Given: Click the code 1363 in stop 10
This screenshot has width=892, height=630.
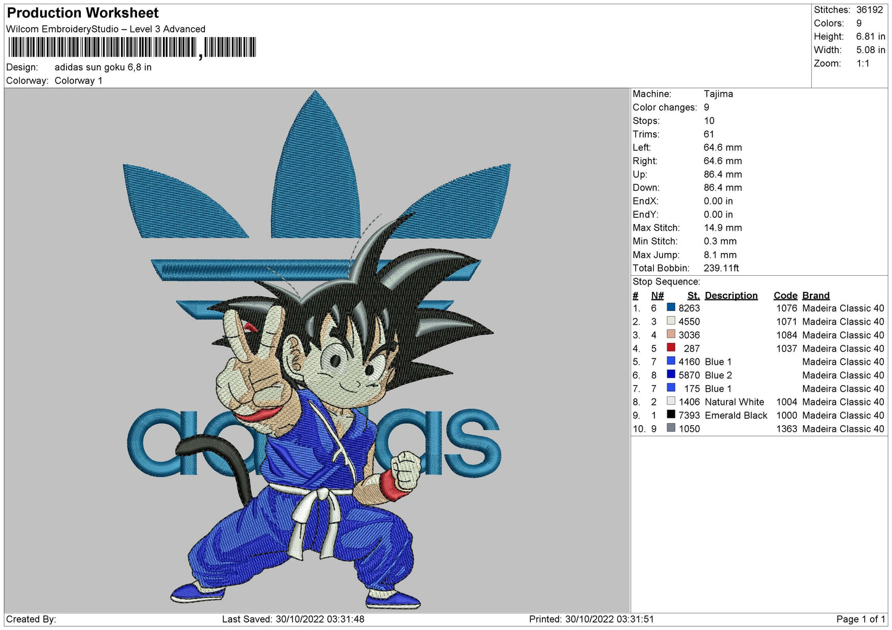Looking at the screenshot, I should [787, 429].
